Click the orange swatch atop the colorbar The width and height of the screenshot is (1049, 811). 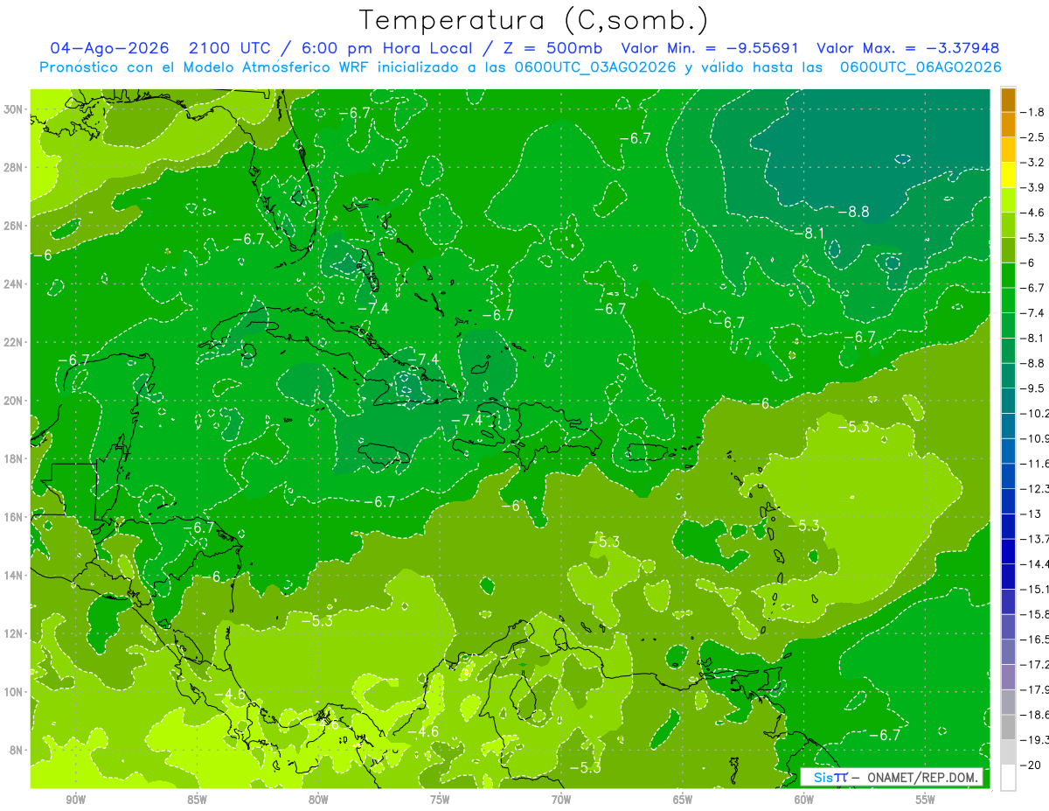pos(1008,100)
